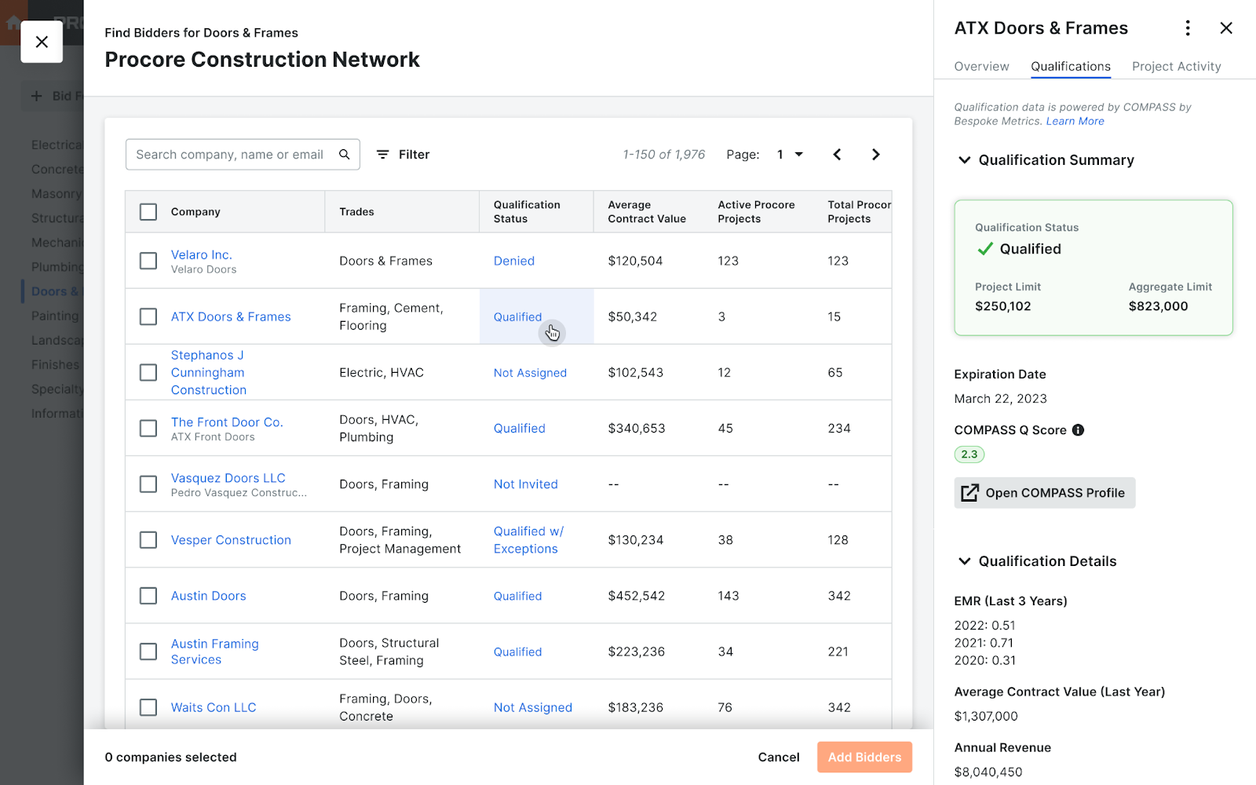Click the Add Bidders button
Viewport: 1256px width, 785px height.
[863, 757]
